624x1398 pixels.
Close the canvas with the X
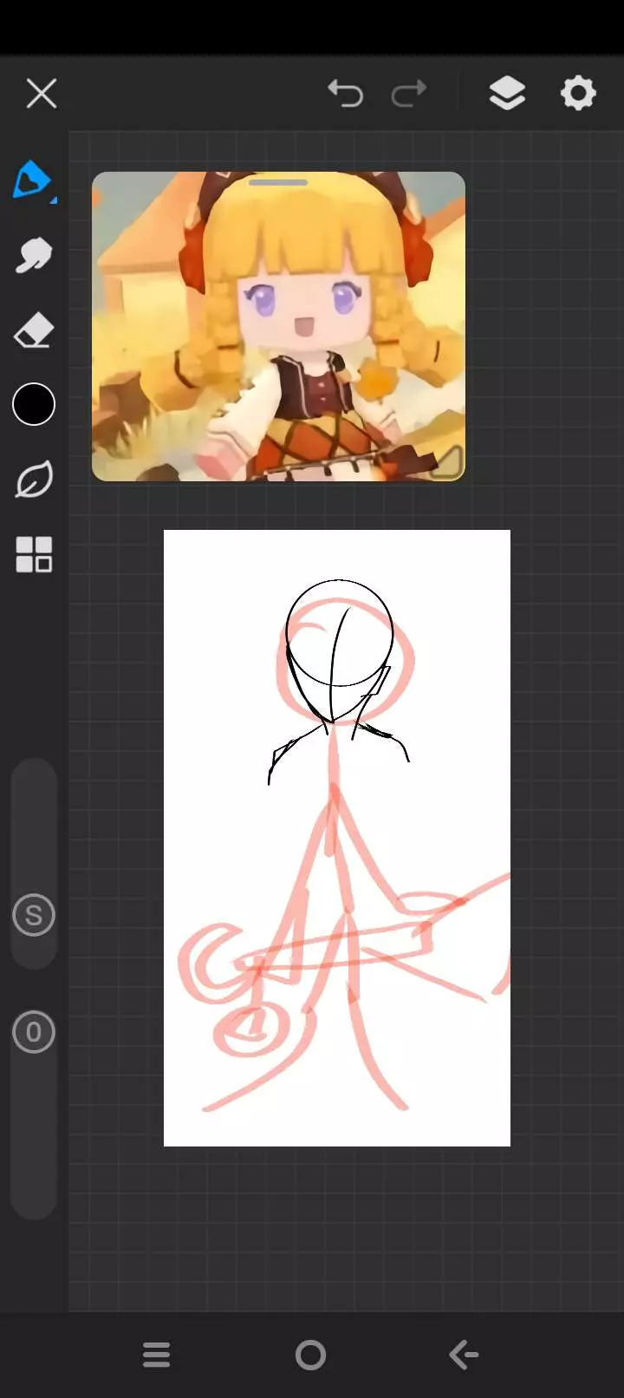(x=42, y=93)
